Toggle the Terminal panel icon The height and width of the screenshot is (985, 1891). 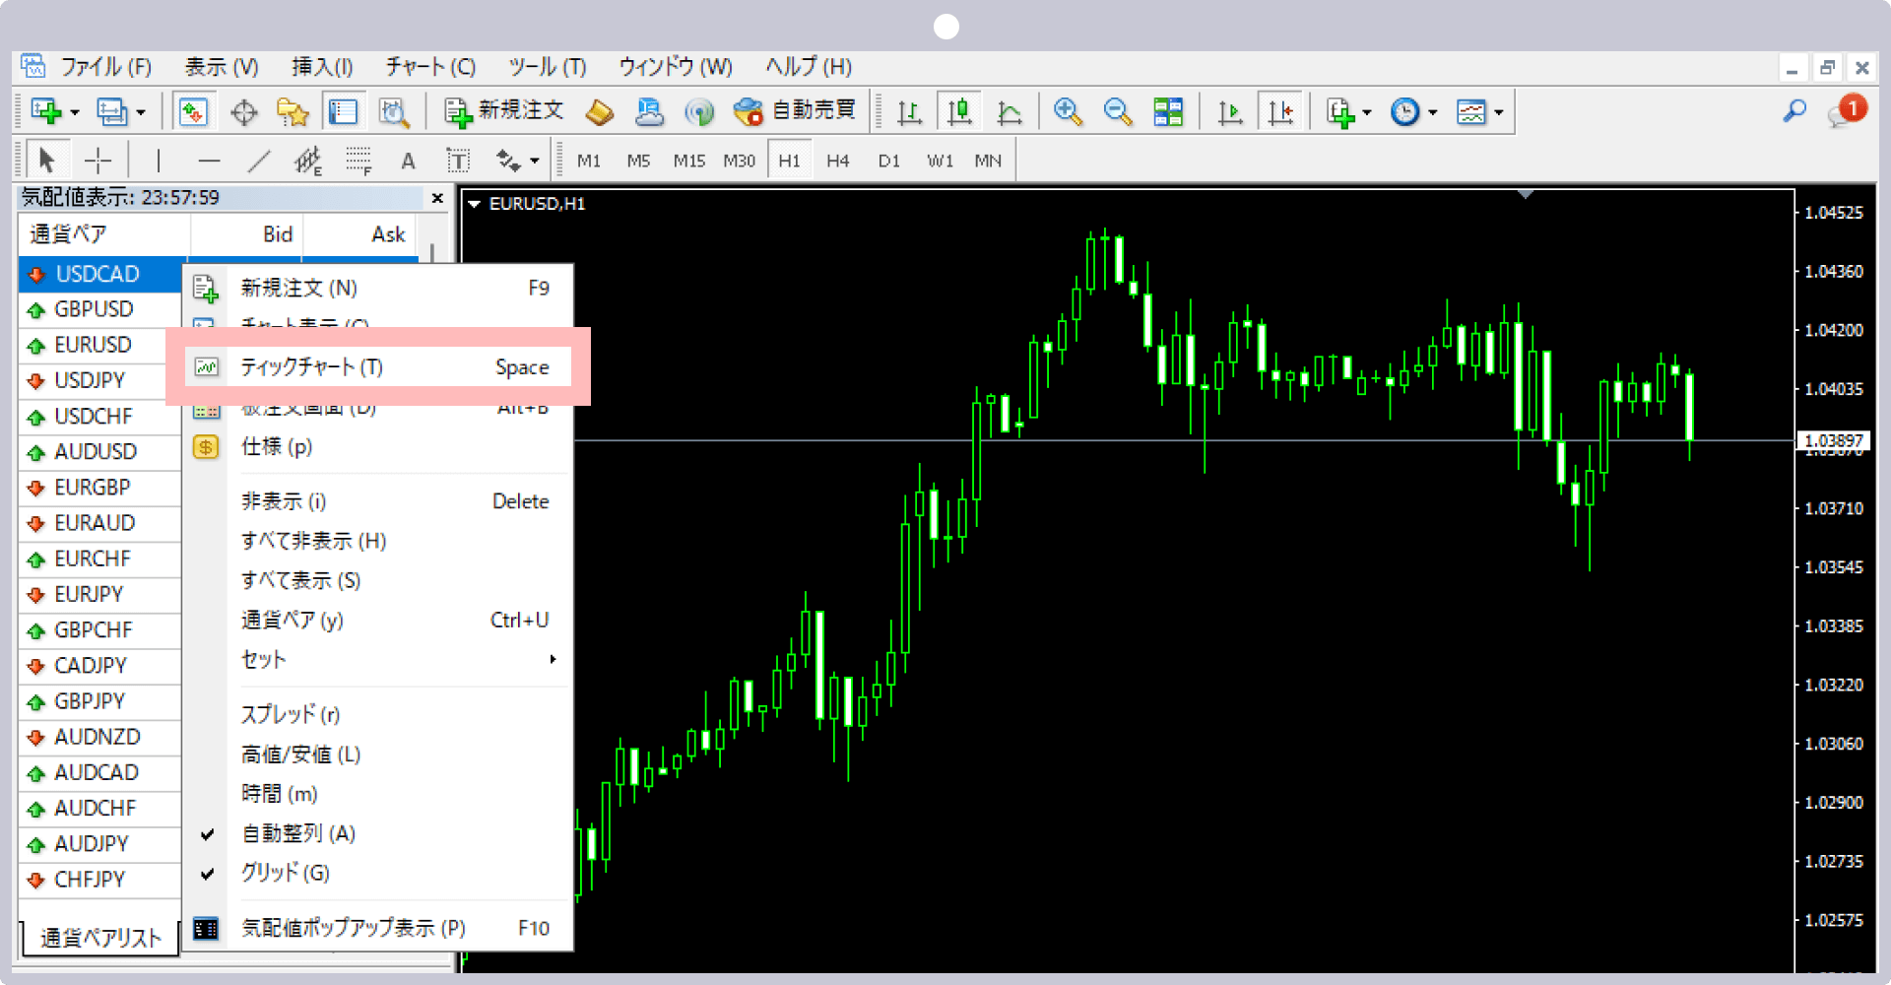[x=343, y=111]
